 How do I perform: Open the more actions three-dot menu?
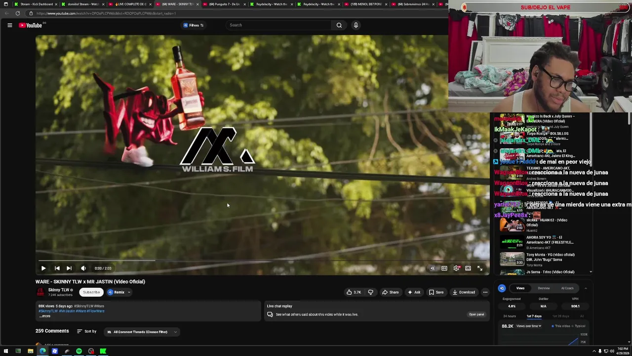click(x=485, y=292)
